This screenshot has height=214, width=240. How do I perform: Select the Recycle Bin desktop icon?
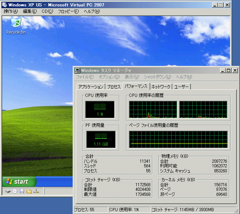[16, 26]
